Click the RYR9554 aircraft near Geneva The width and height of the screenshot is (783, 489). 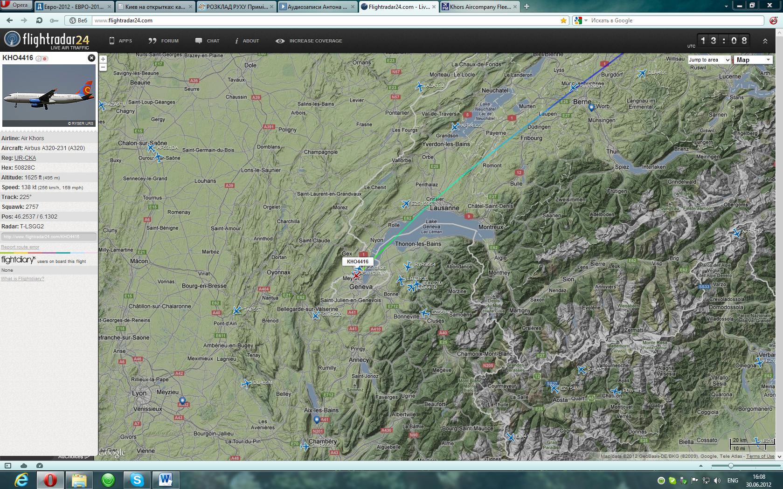click(x=408, y=266)
